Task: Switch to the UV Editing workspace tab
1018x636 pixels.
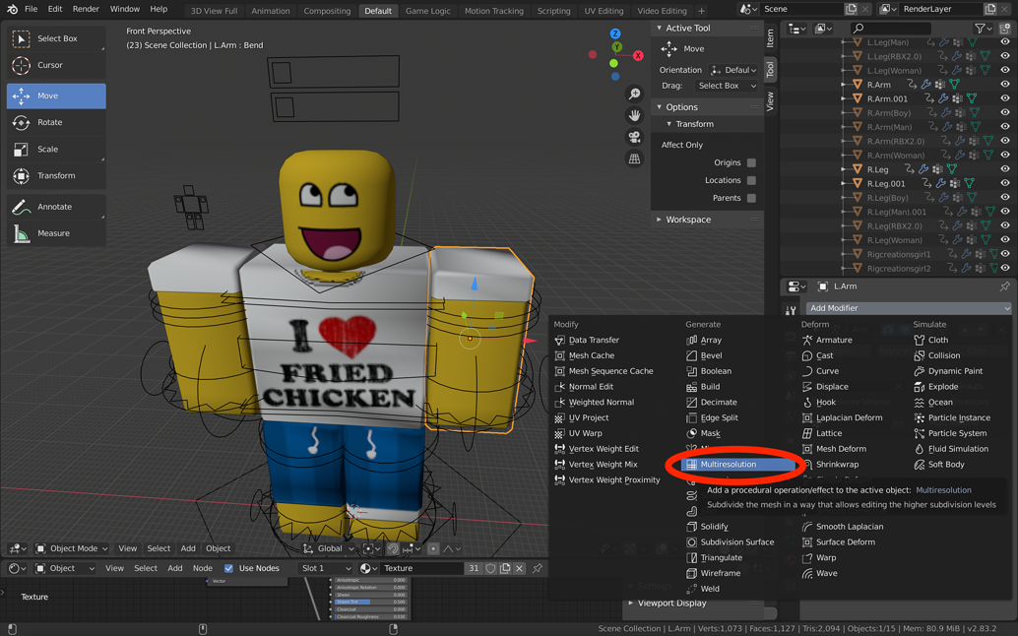Action: pos(604,11)
